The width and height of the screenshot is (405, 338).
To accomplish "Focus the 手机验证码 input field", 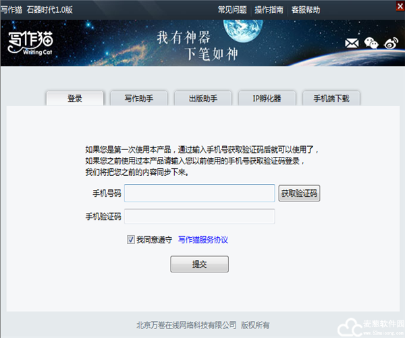I will [199, 216].
